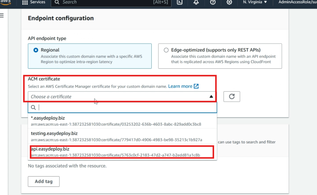
Task: Click the magnifier in the certificate search field
Action: coord(33,107)
